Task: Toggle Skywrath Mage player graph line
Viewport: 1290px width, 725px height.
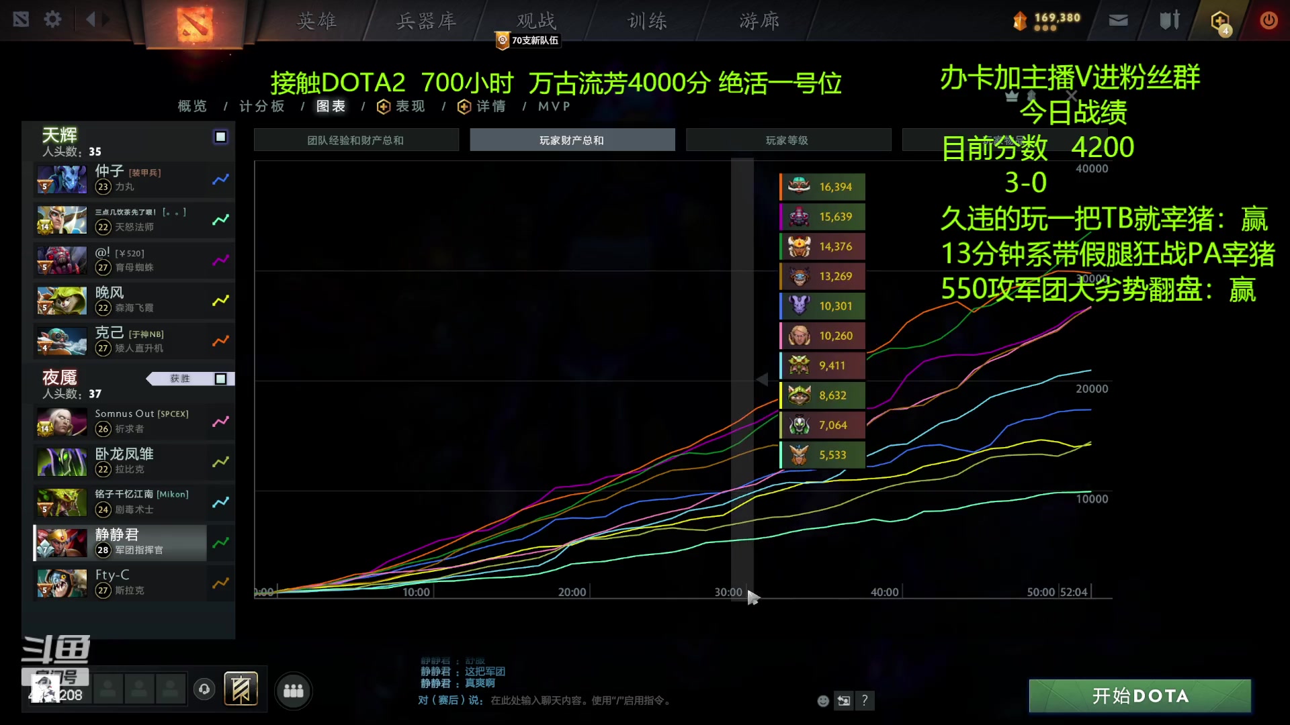Action: (220, 220)
